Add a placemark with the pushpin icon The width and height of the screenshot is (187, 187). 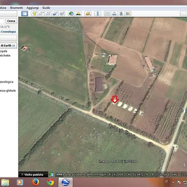[34, 14]
